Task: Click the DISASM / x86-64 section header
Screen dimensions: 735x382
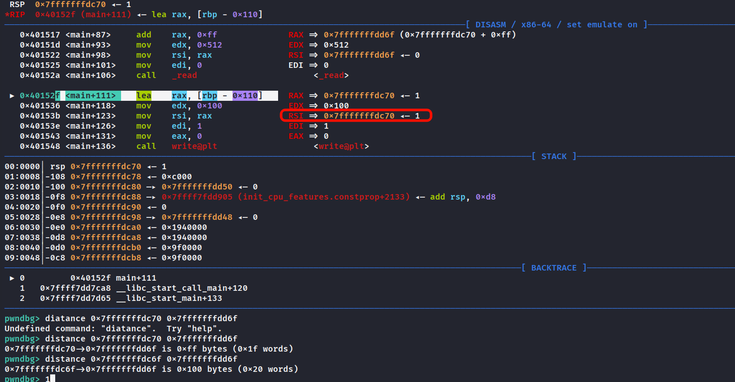Action: [557, 24]
